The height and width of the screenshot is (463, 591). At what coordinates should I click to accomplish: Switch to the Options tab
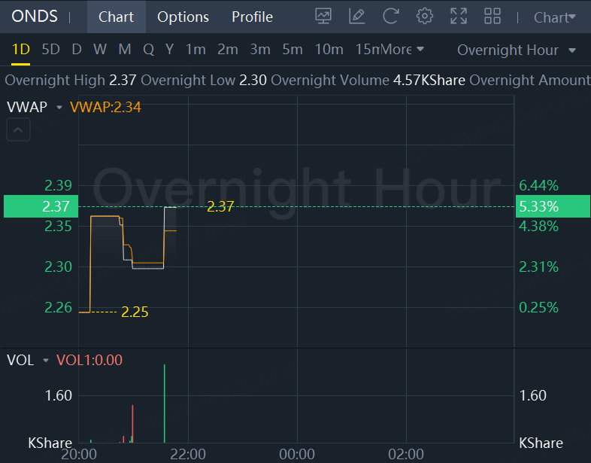tap(183, 17)
